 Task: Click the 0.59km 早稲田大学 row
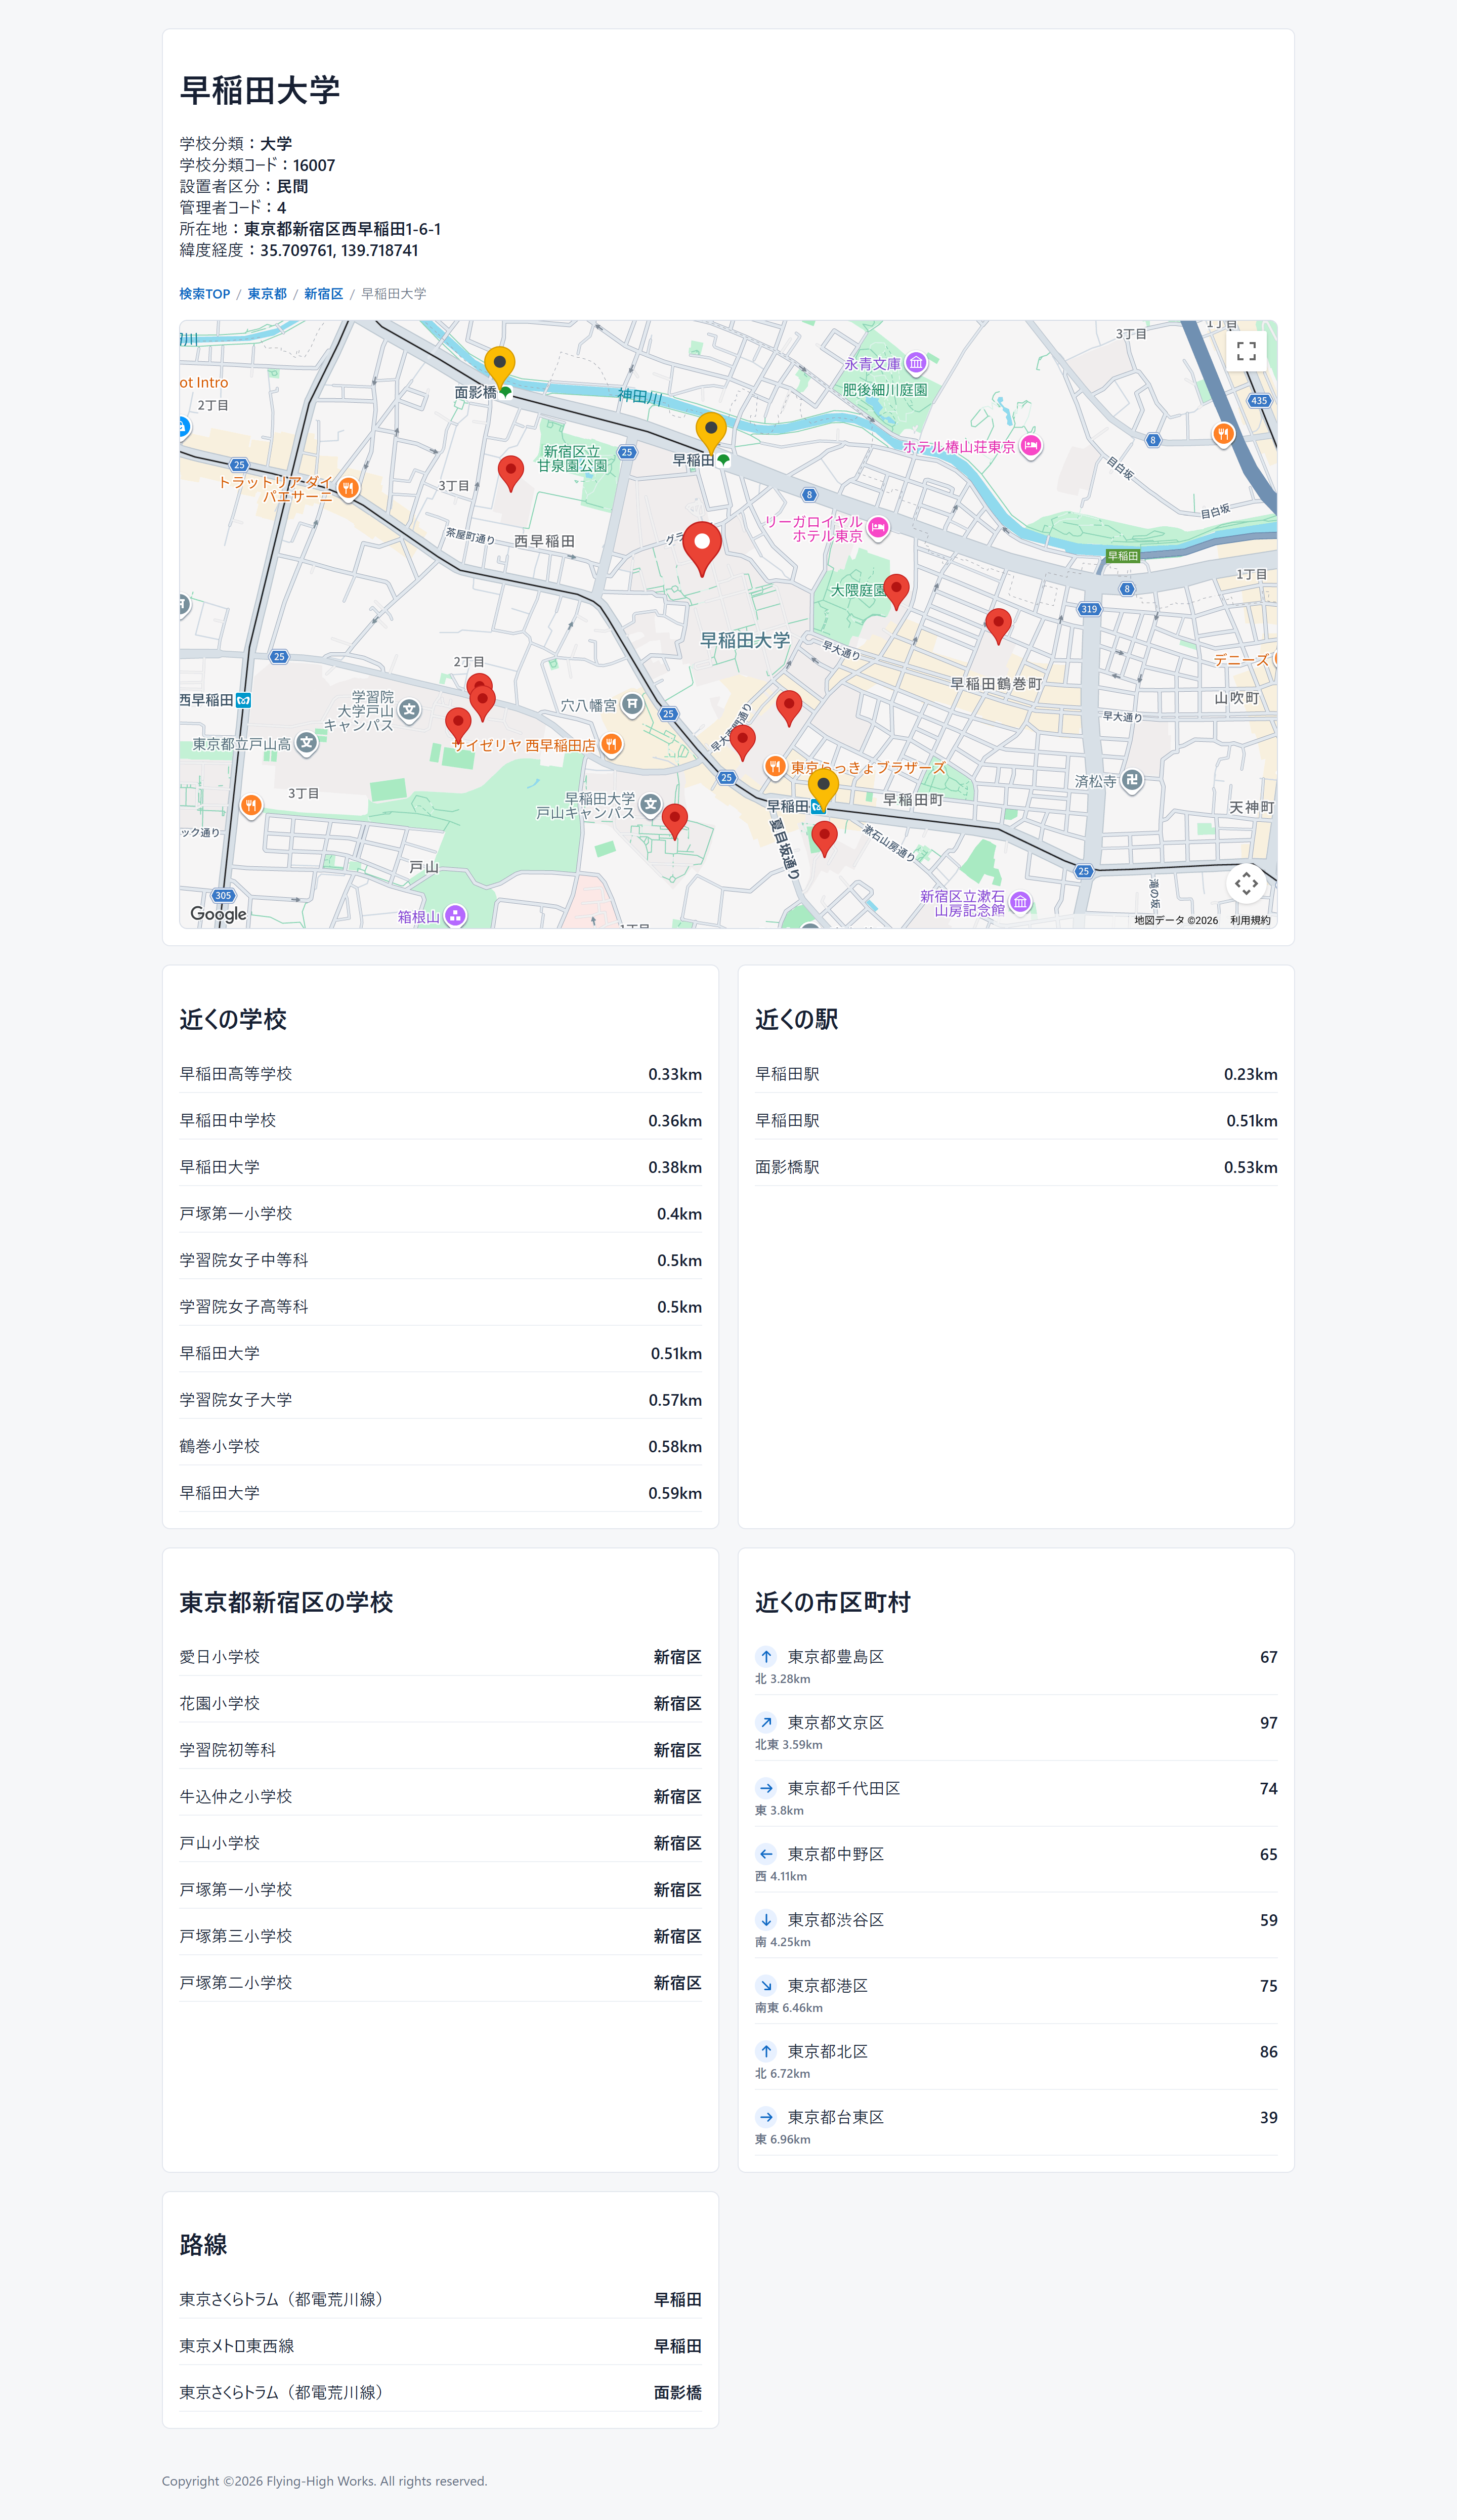441,1493
